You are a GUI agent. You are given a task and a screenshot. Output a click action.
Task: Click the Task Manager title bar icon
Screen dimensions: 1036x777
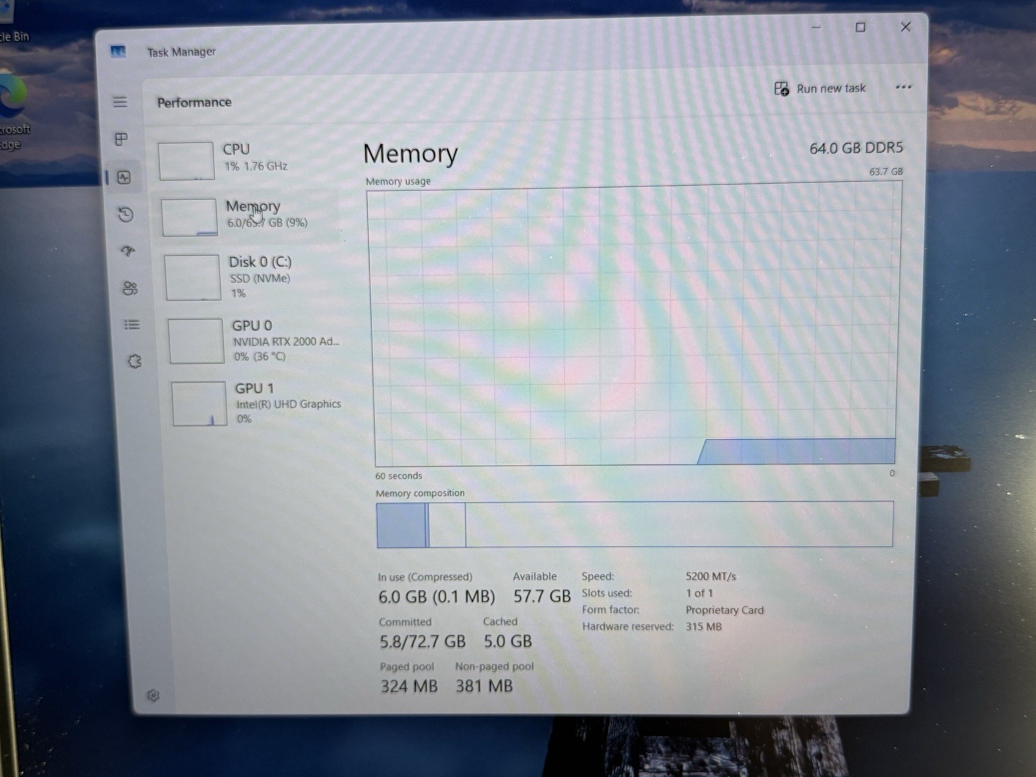[x=118, y=51]
